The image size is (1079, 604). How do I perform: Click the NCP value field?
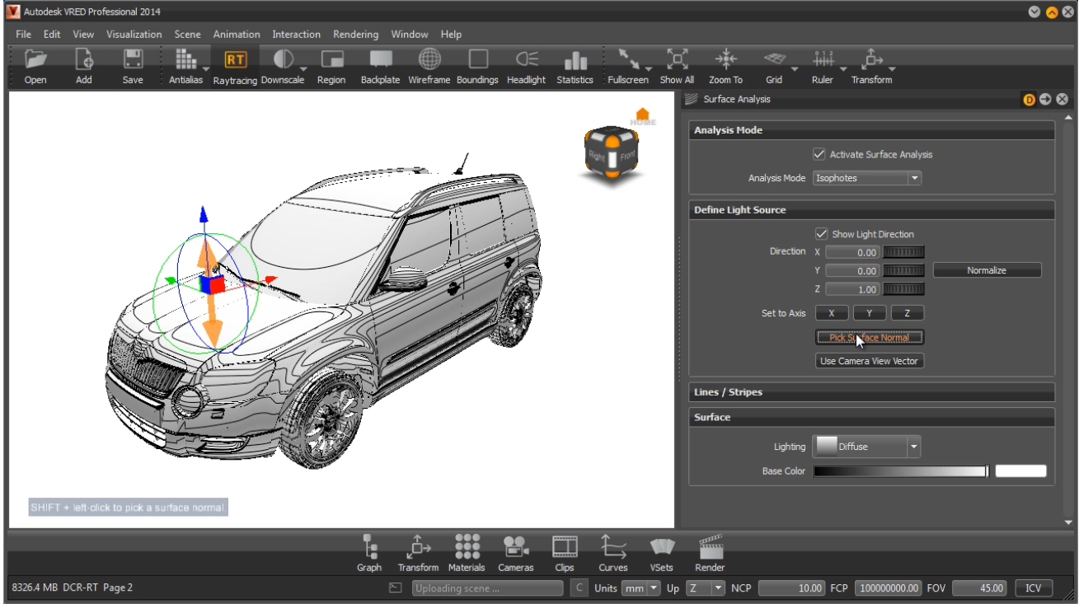click(791, 588)
